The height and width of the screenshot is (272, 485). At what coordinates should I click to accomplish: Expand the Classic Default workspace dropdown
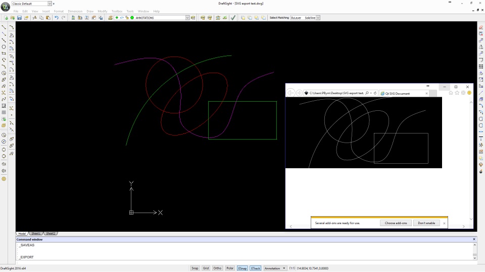tap(50, 4)
